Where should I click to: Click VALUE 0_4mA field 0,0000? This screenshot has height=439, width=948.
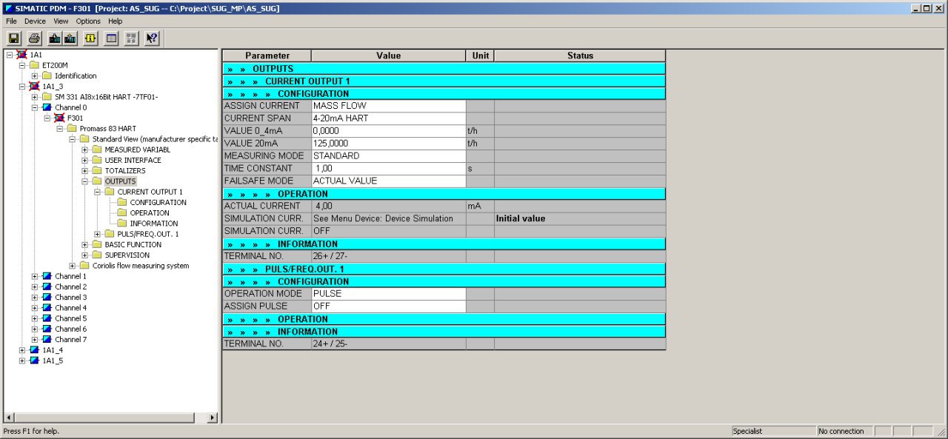(388, 131)
